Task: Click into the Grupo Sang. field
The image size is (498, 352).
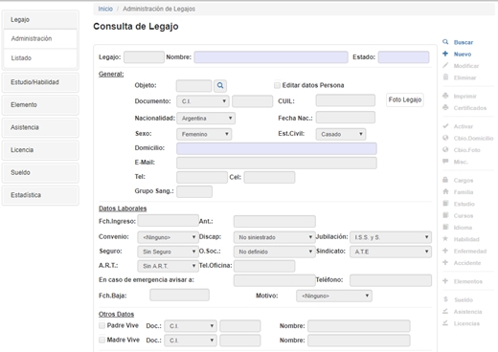Action: click(194, 191)
